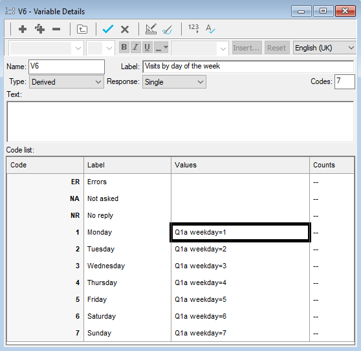Click the Label field with Visits by day
361x351 pixels.
click(248, 67)
